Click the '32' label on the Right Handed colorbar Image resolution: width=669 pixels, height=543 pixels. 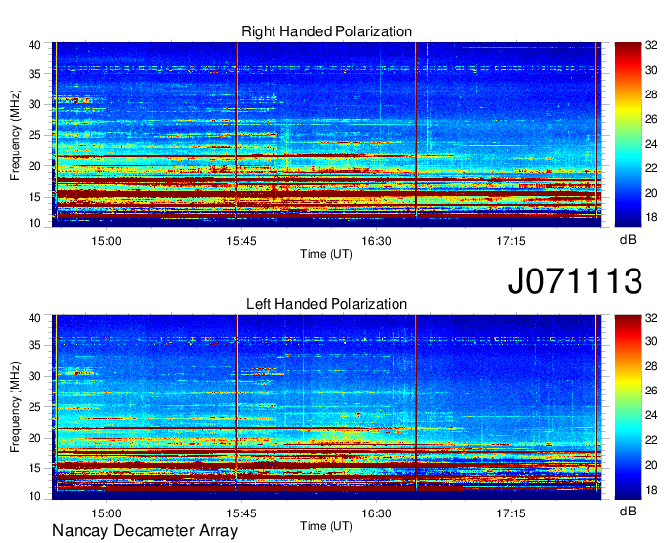[651, 45]
